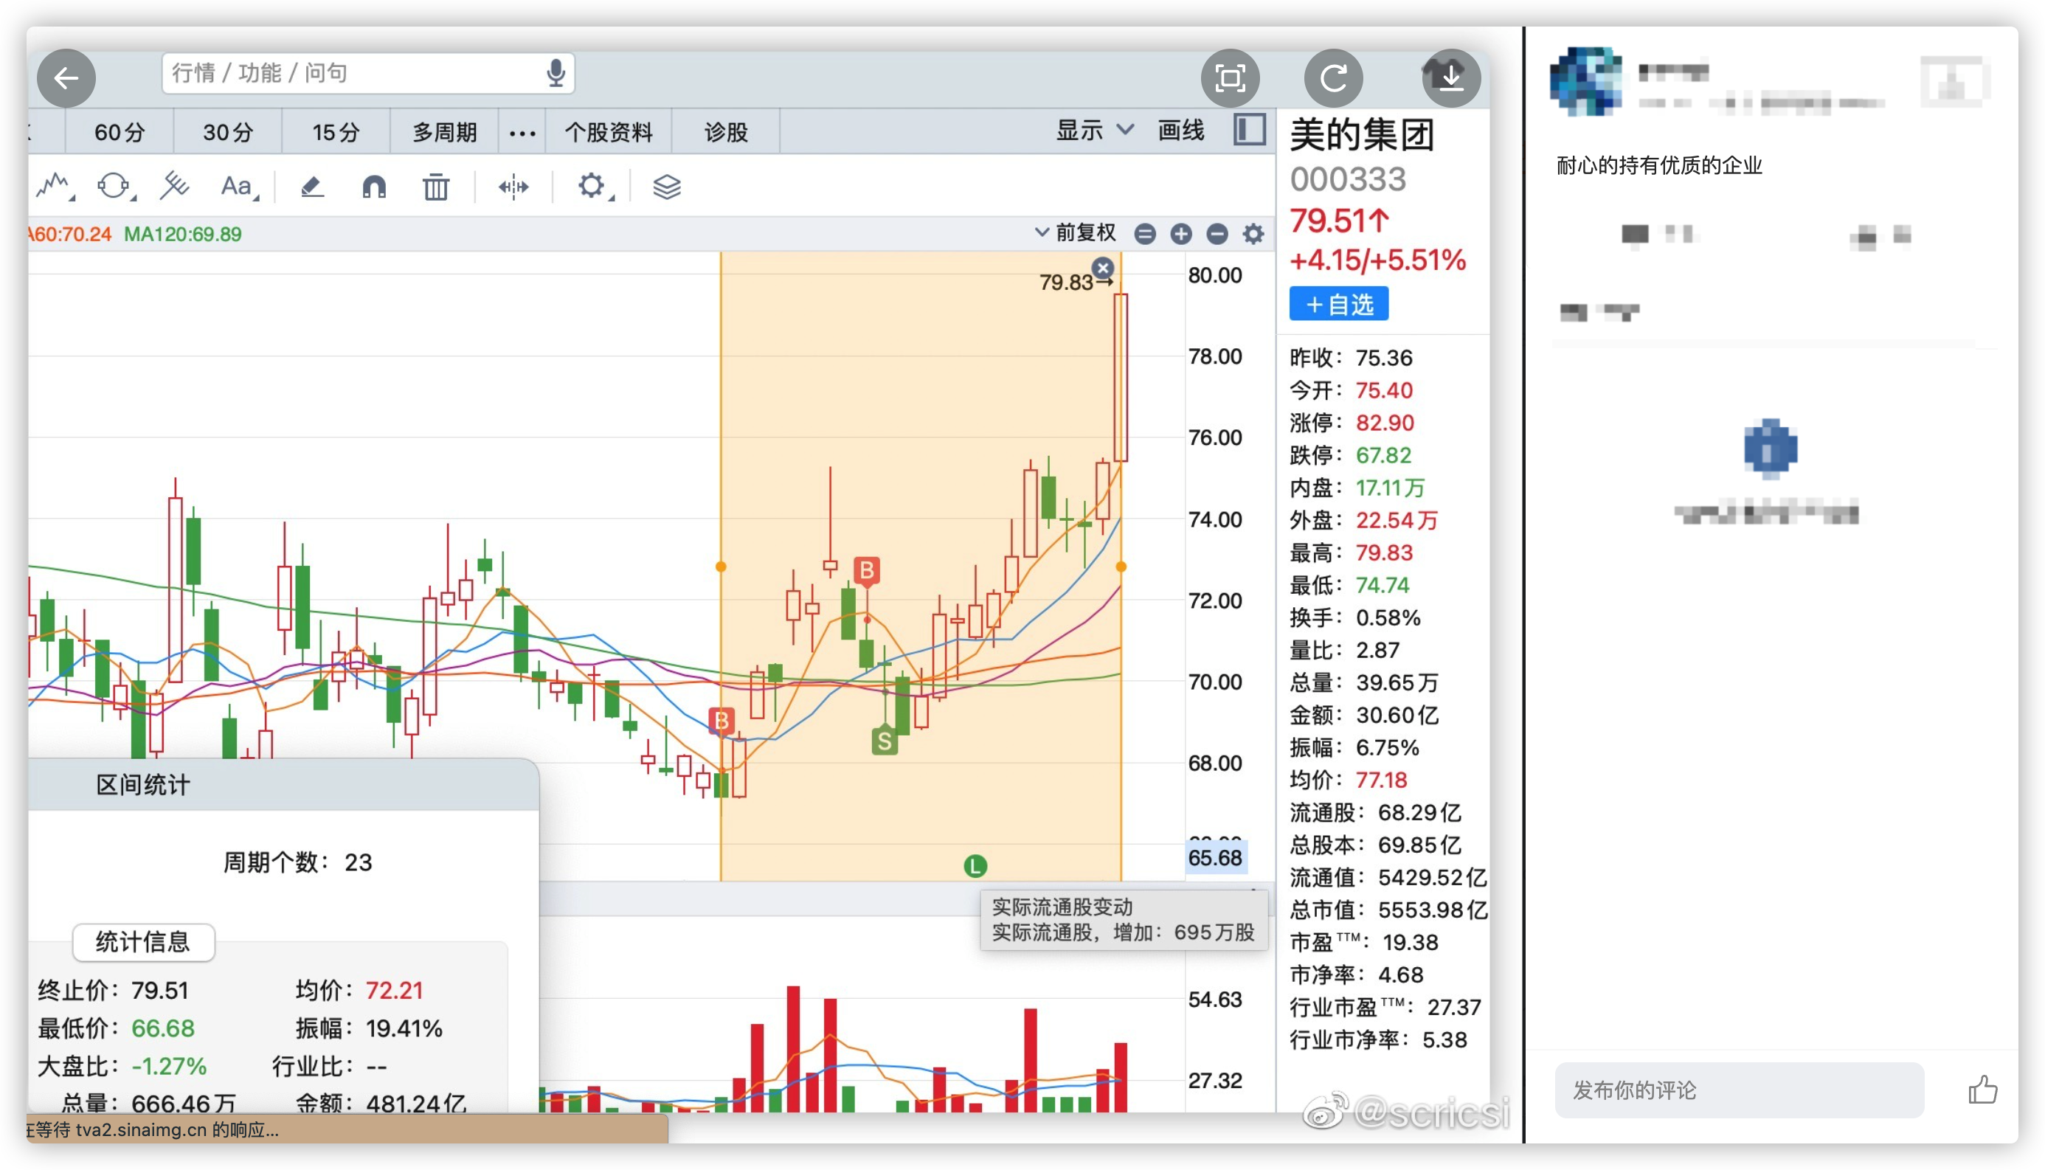Close the range selection with X

click(x=1102, y=268)
